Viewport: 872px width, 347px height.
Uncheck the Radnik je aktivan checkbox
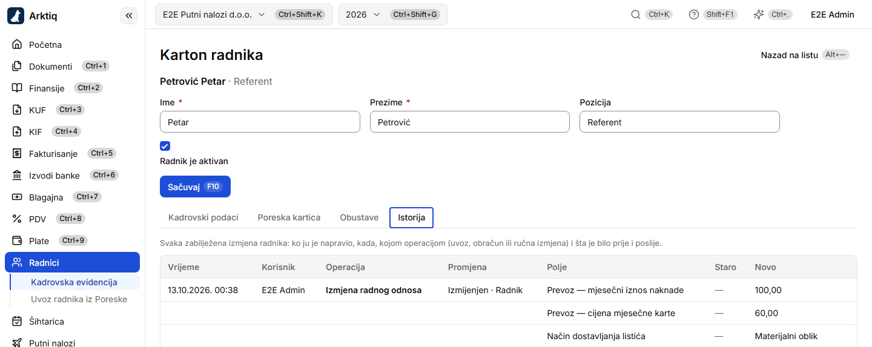click(165, 146)
